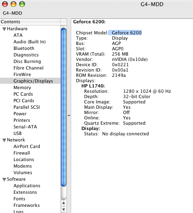Click the No display connected status
Image resolution: width=193 pixels, height=213 pixels.
[x=126, y=134]
